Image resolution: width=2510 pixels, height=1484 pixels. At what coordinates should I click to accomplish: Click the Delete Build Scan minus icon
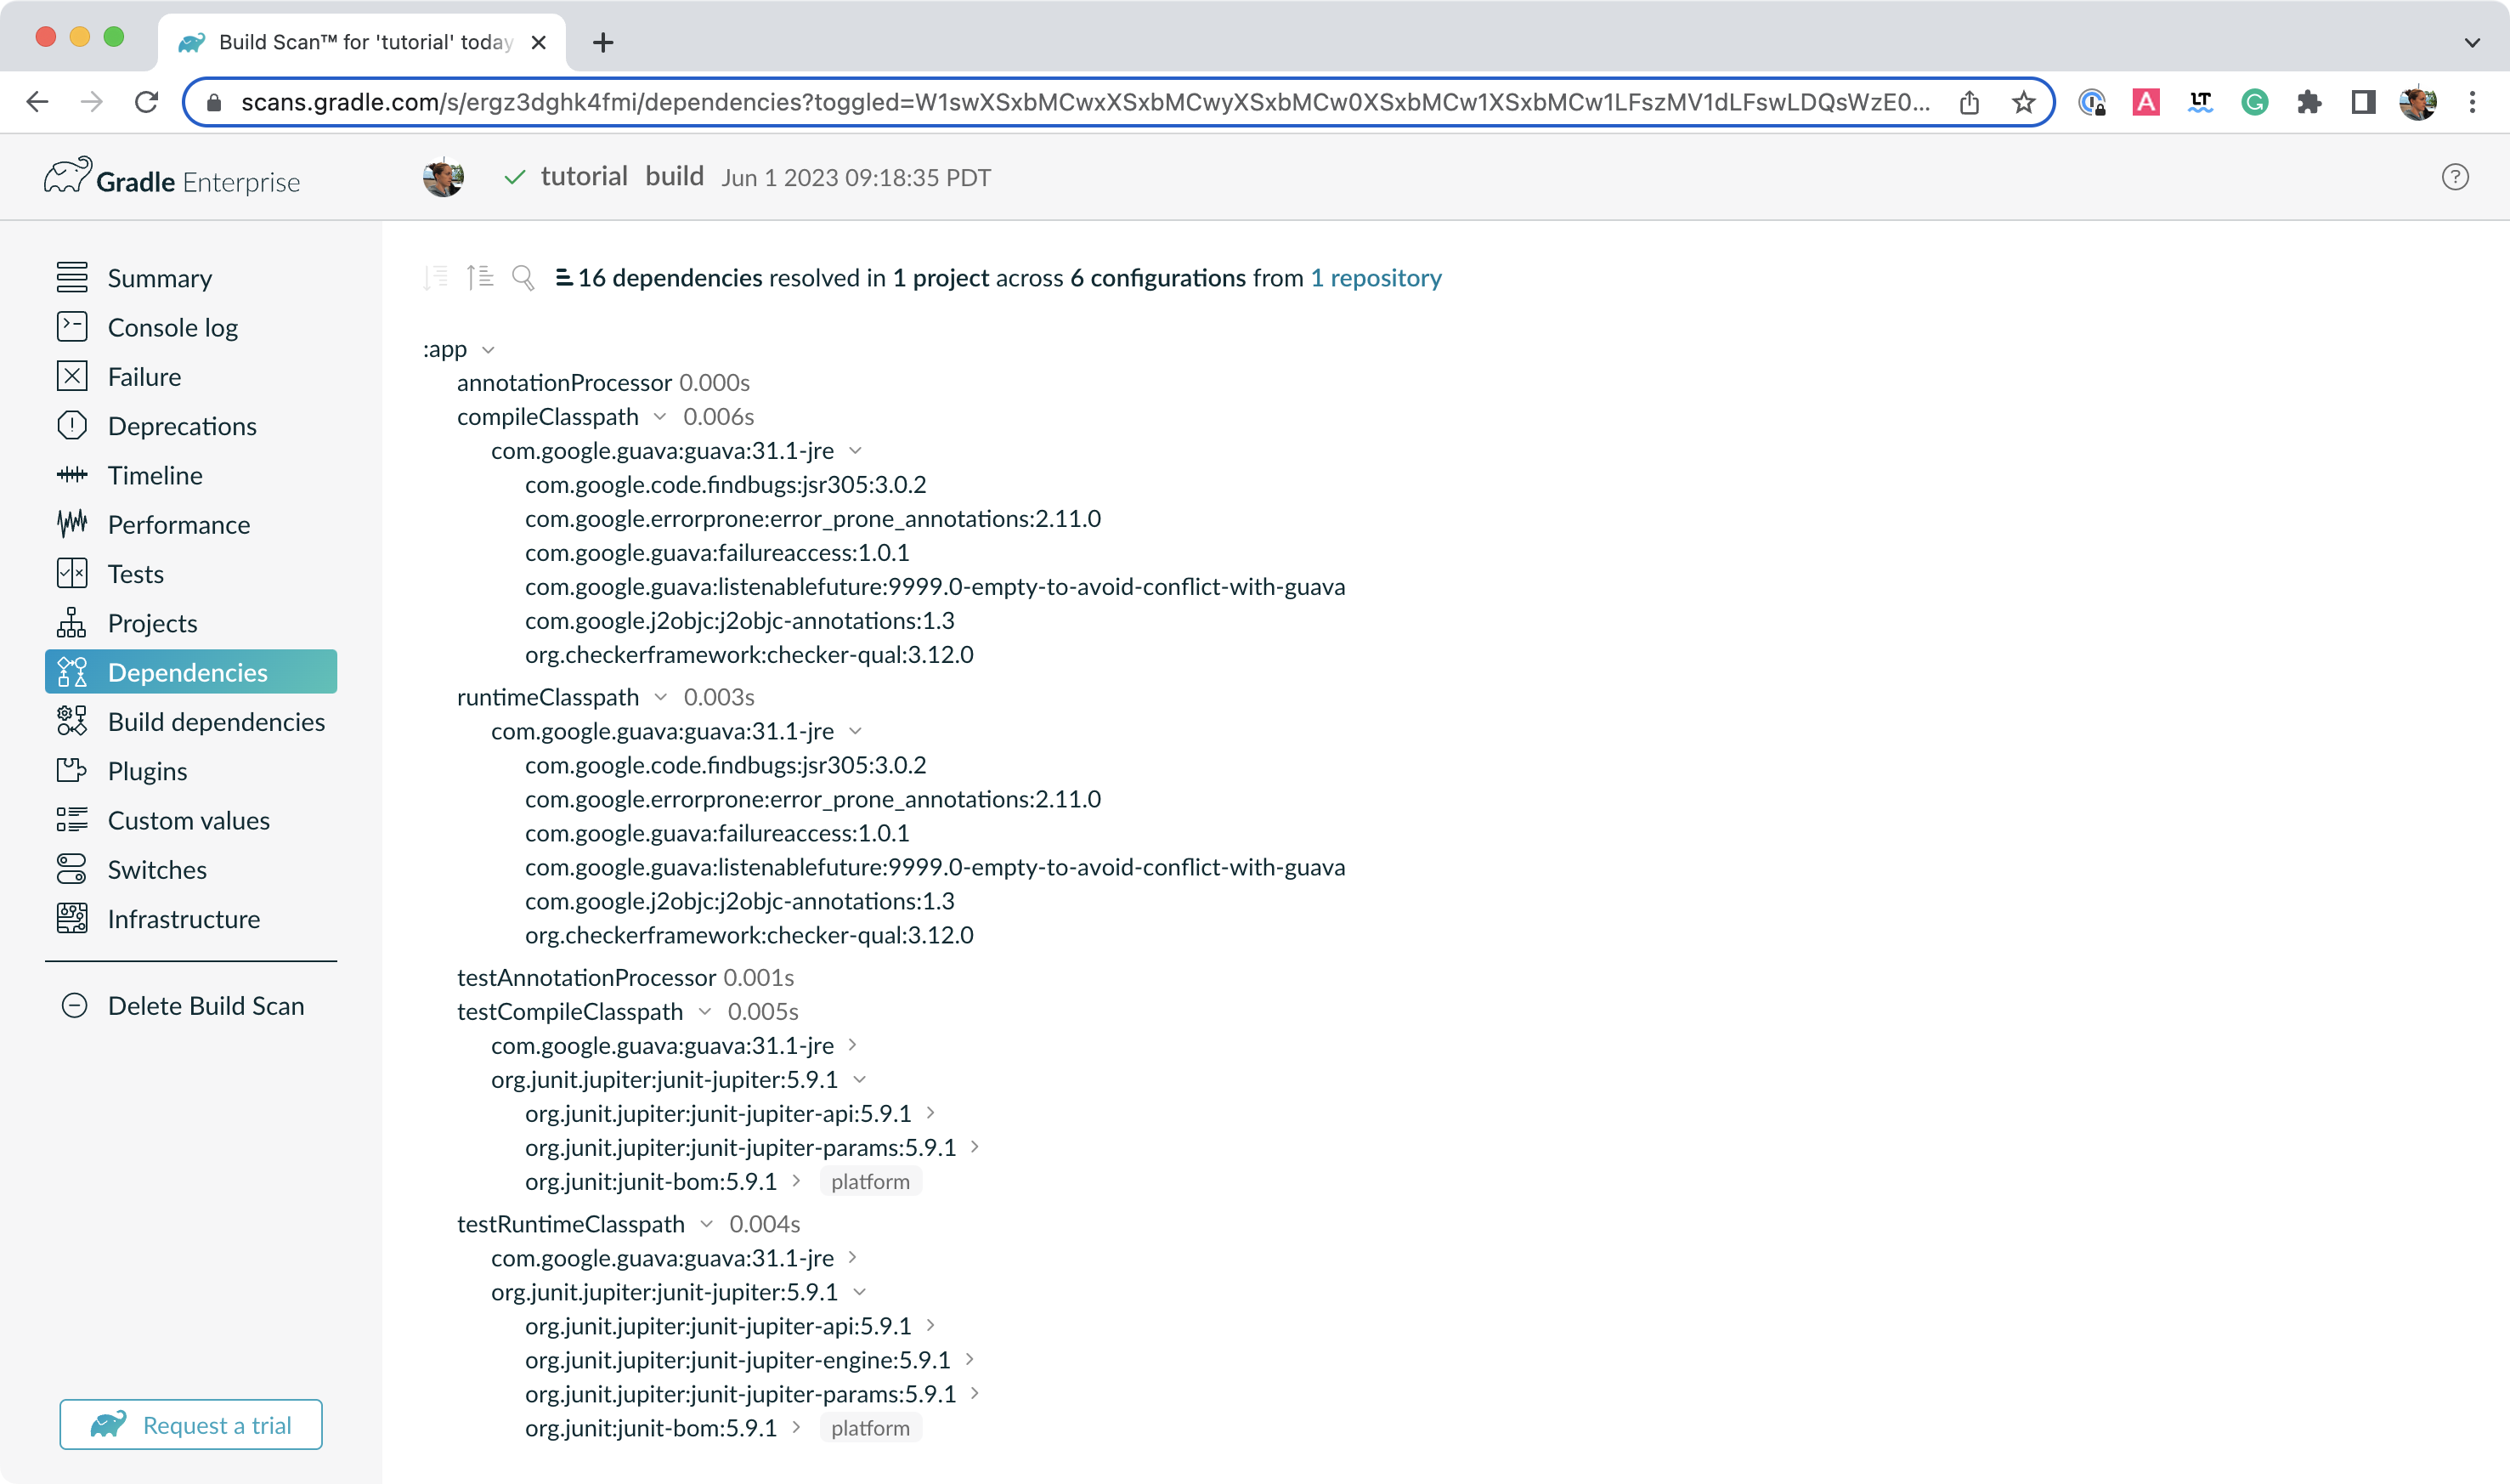74,1005
